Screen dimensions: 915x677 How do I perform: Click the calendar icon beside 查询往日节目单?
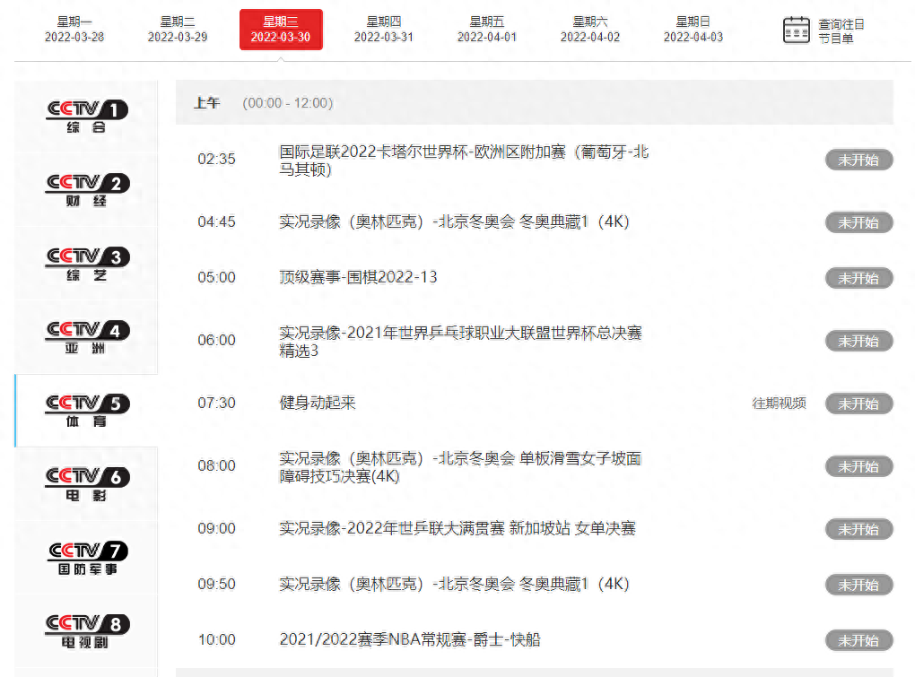[x=796, y=28]
